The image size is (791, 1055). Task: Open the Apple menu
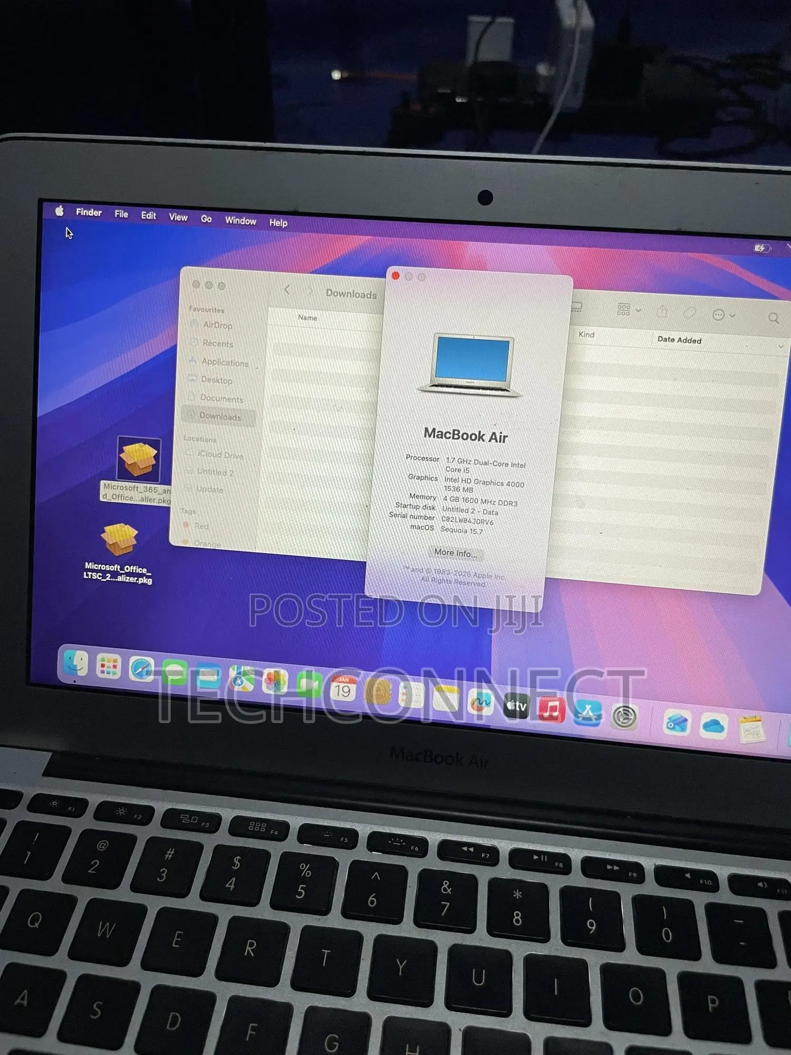(x=60, y=211)
